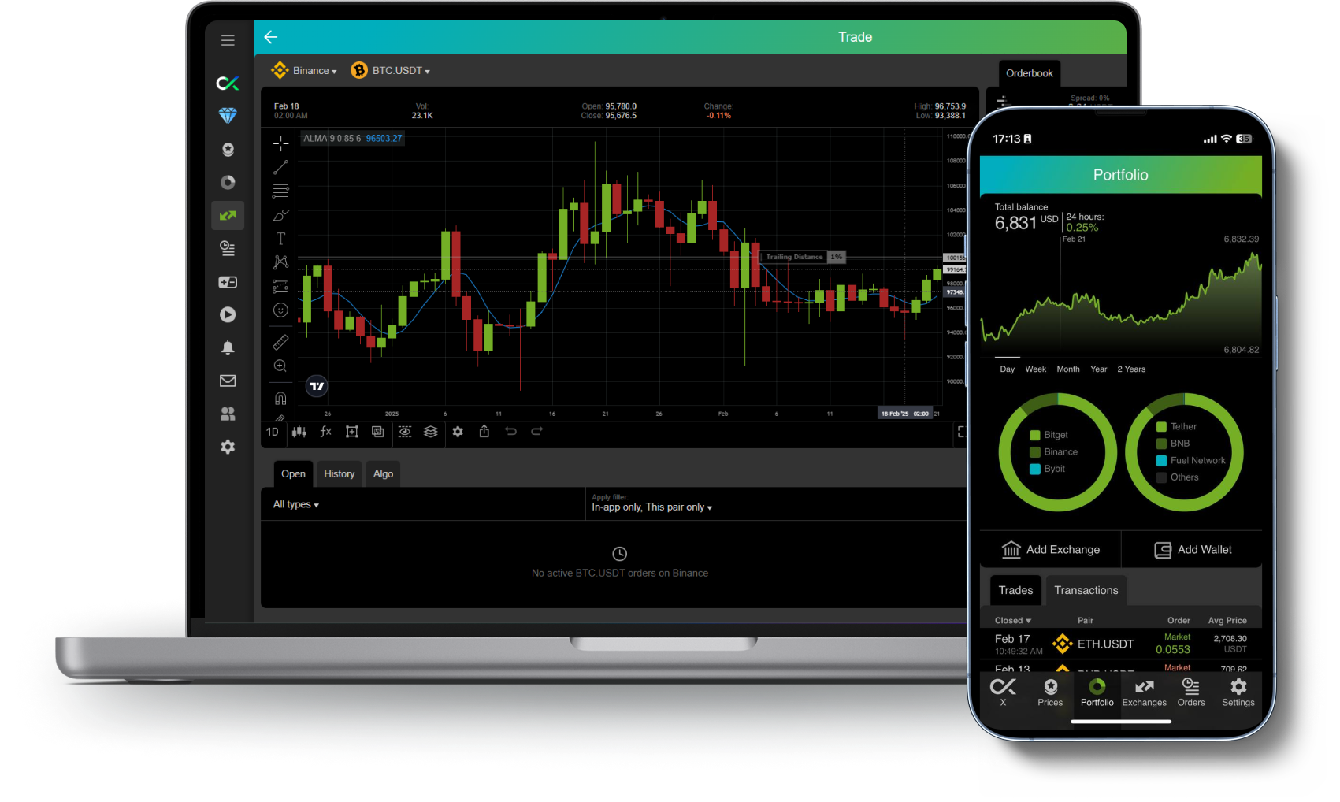The image size is (1340, 802).
Task: Select the Algo orders tab
Action: [x=383, y=473]
